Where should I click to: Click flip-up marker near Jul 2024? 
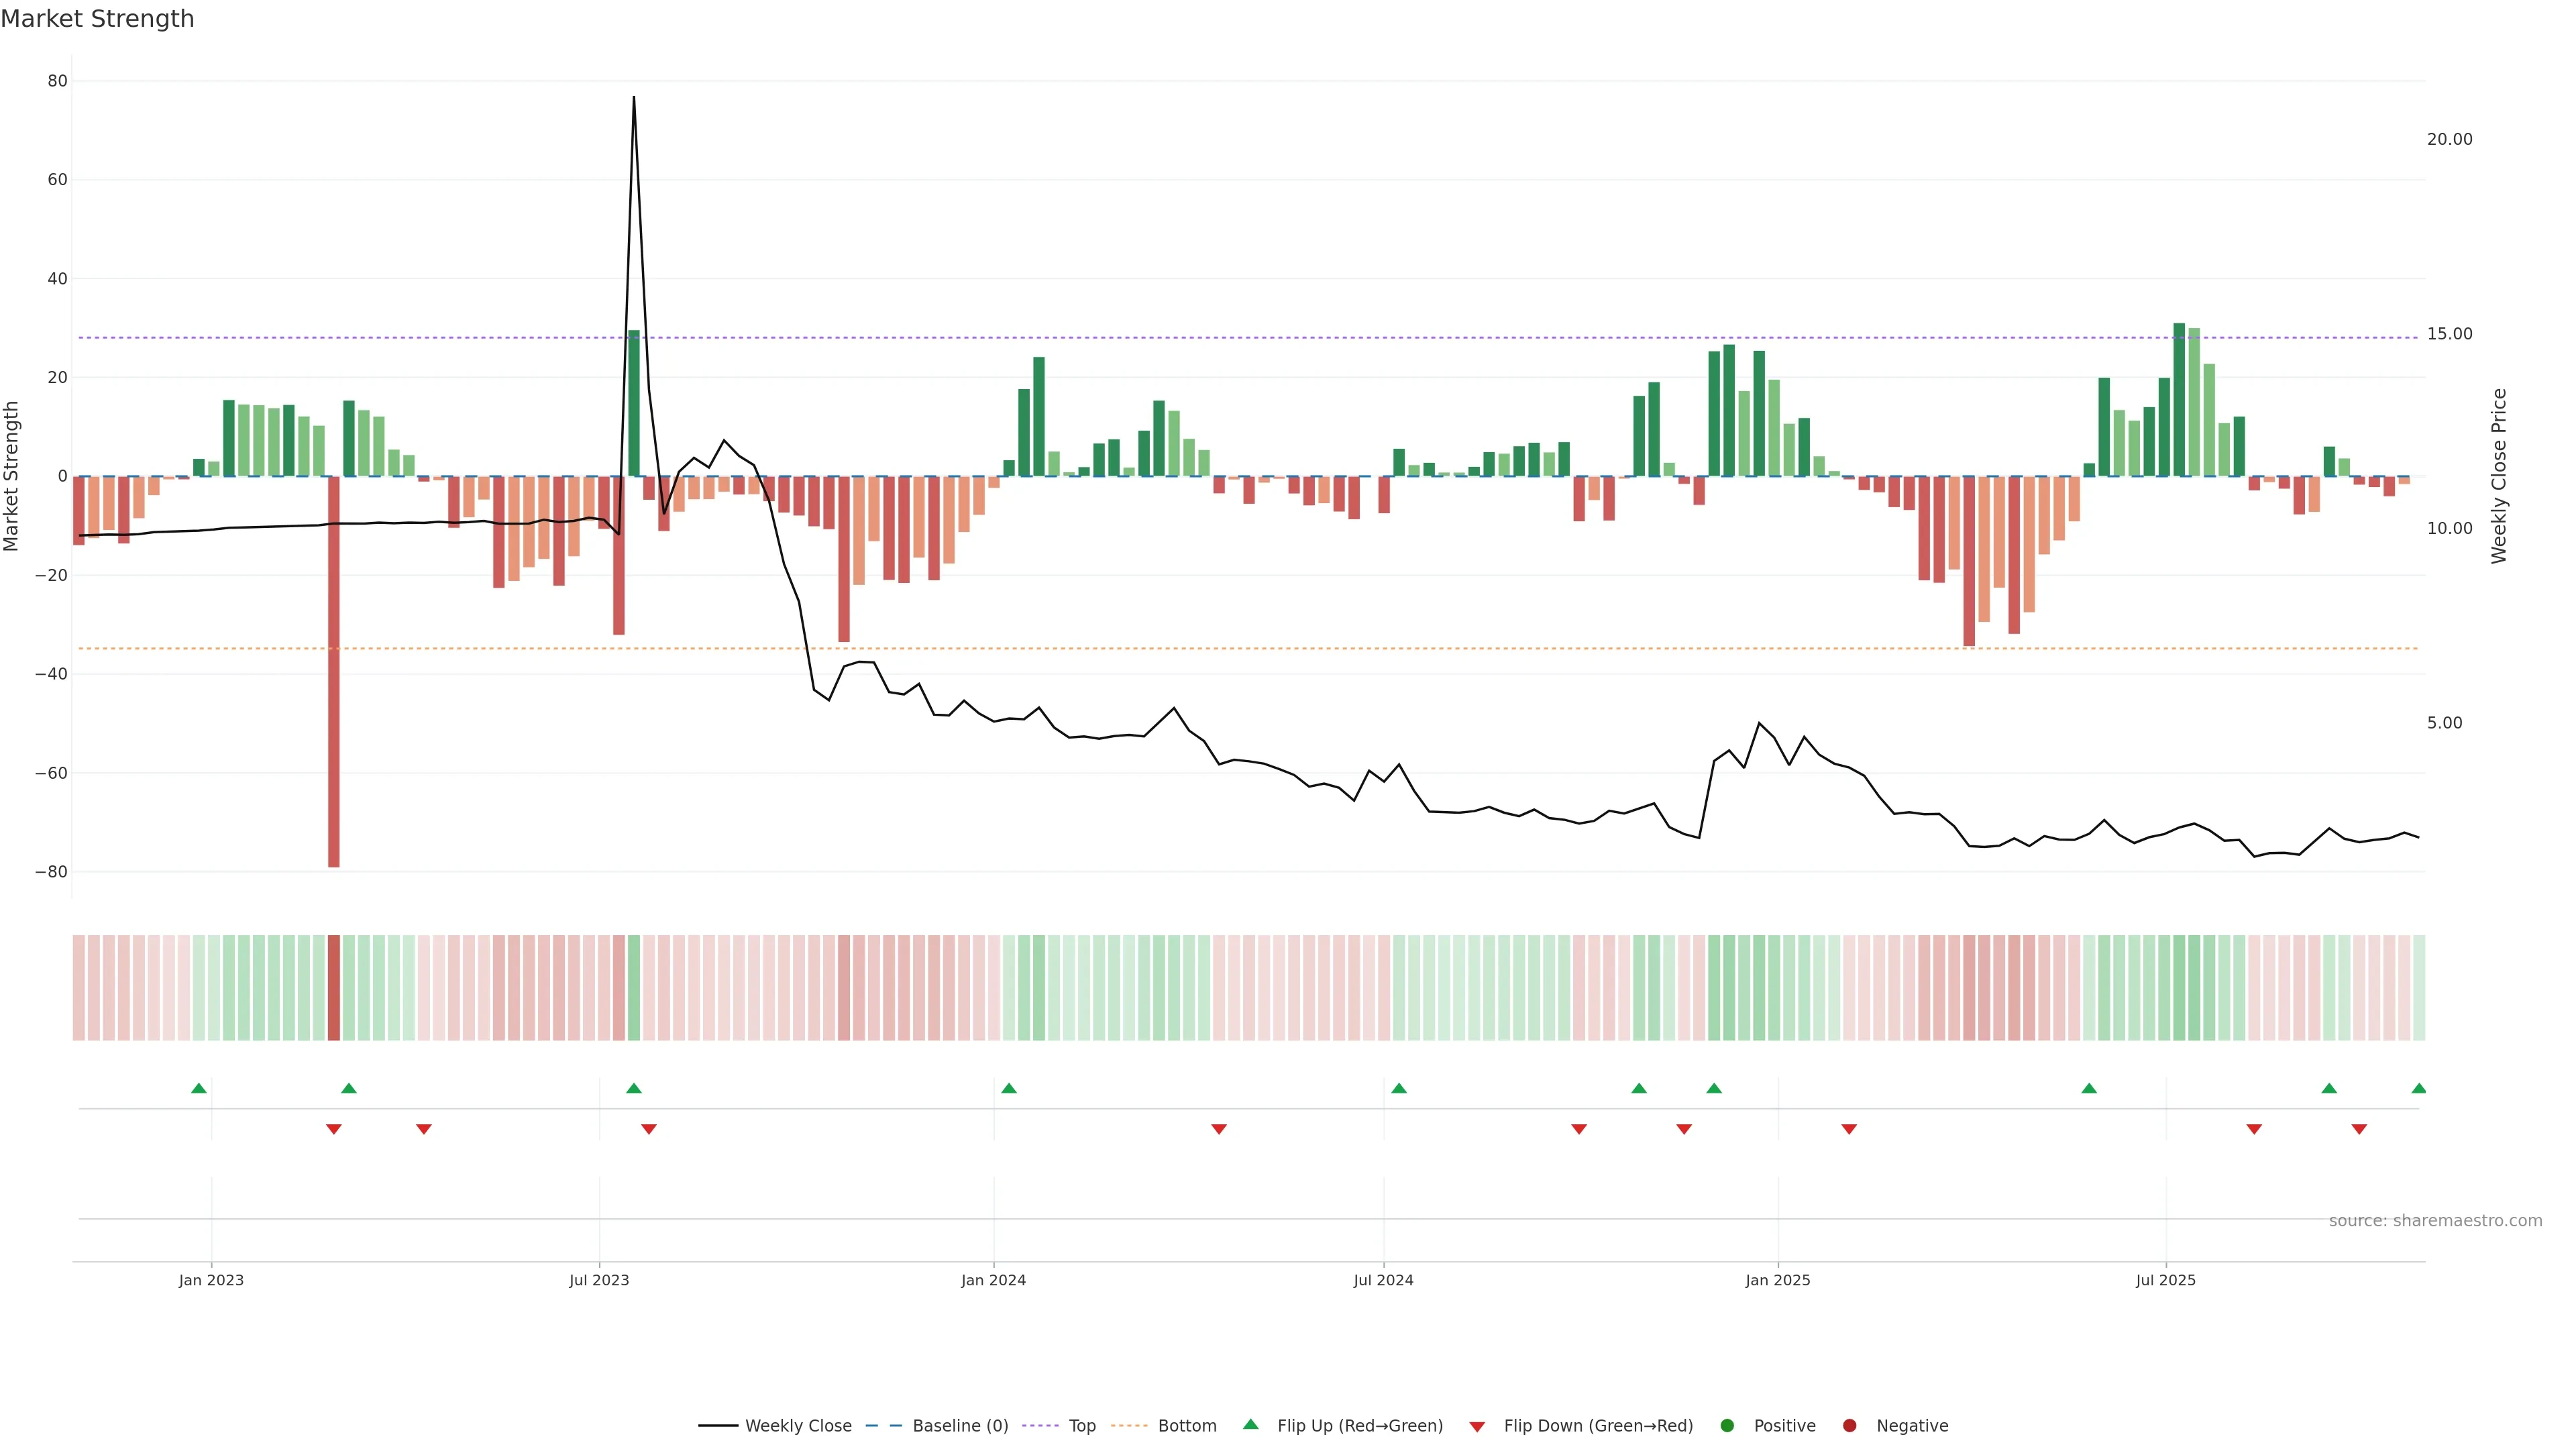[x=1399, y=1088]
